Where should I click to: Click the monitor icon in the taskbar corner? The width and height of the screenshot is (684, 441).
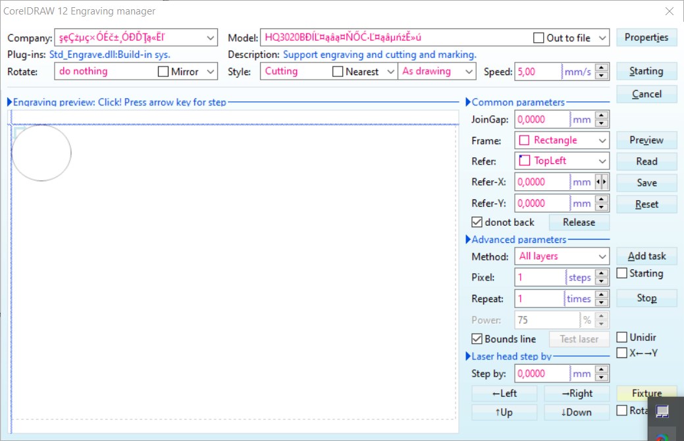[662, 411]
